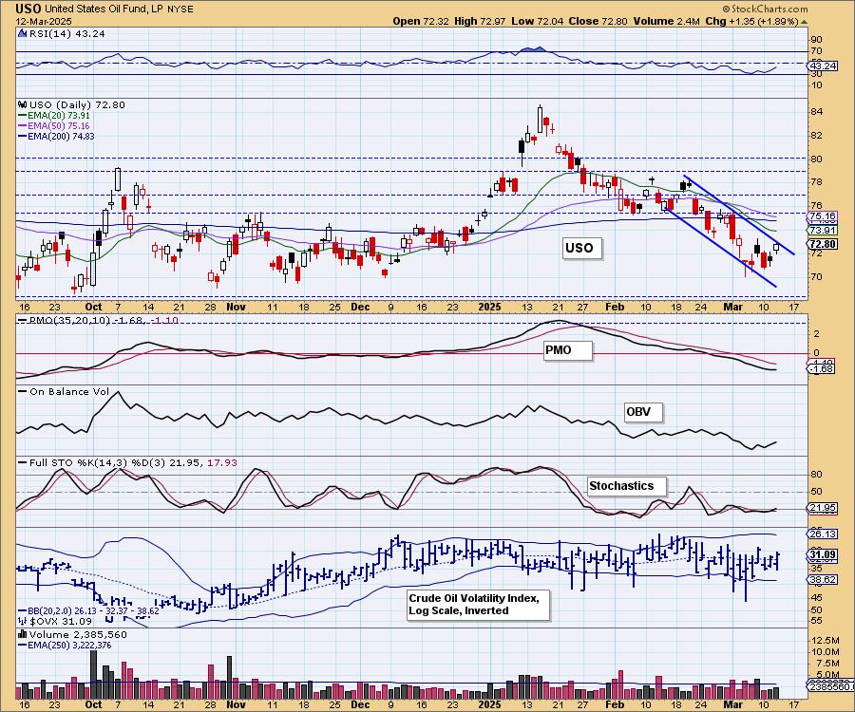
Task: Click the 75.16 price tag on right axis
Action: 823,216
